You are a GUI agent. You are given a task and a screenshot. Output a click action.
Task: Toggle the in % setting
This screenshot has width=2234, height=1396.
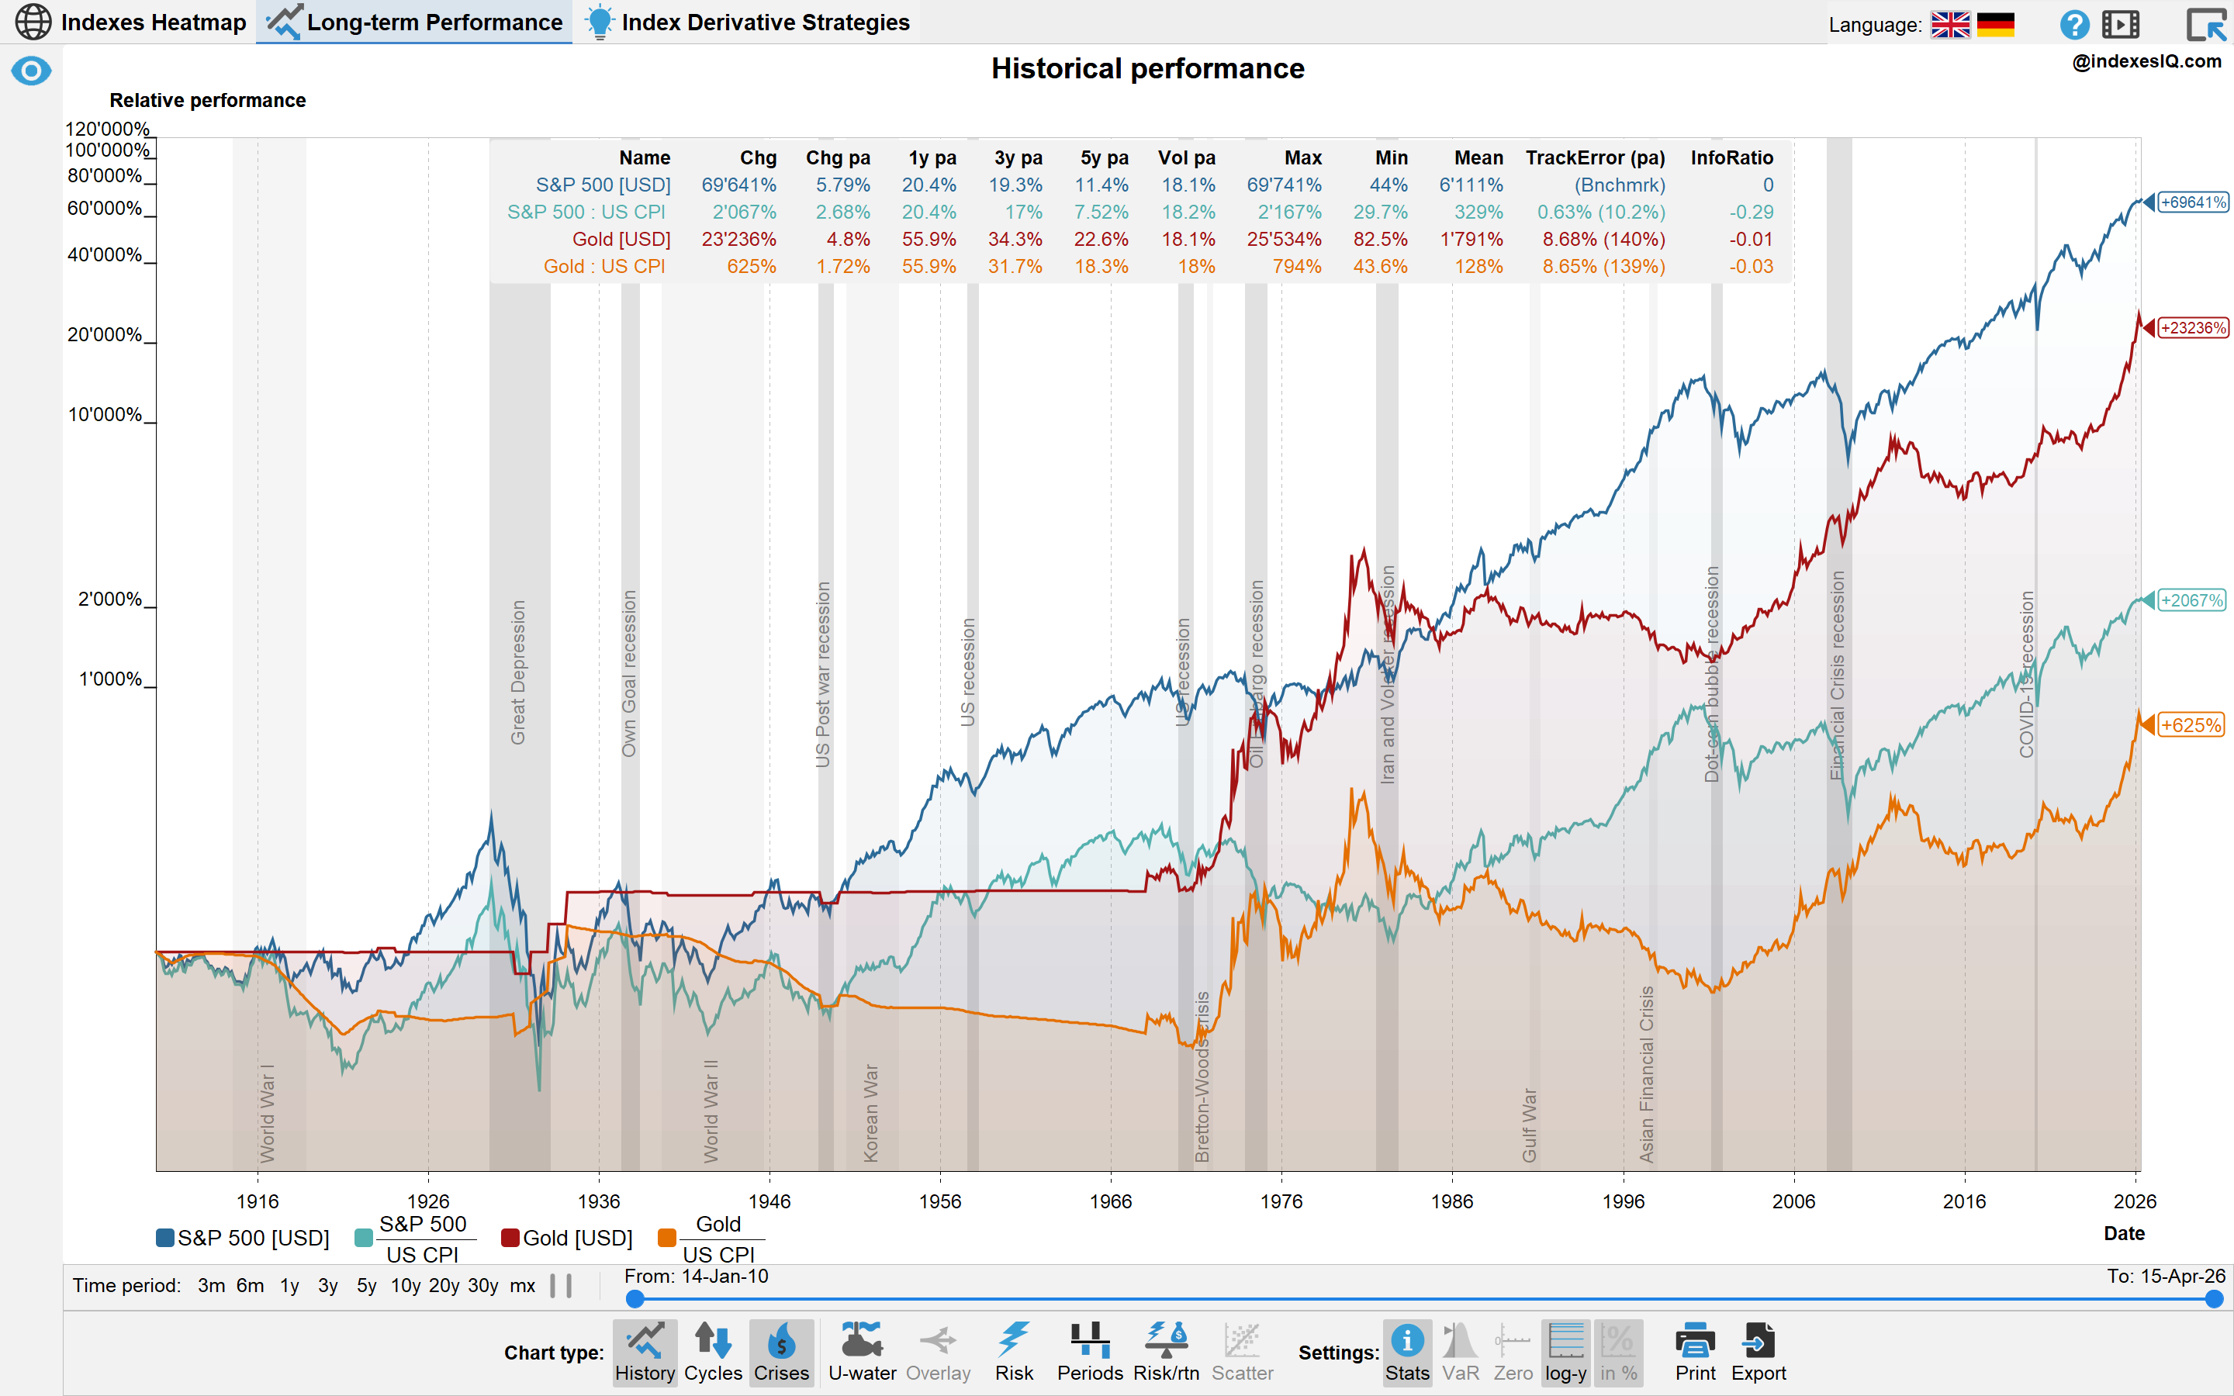pyautogui.click(x=1618, y=1352)
